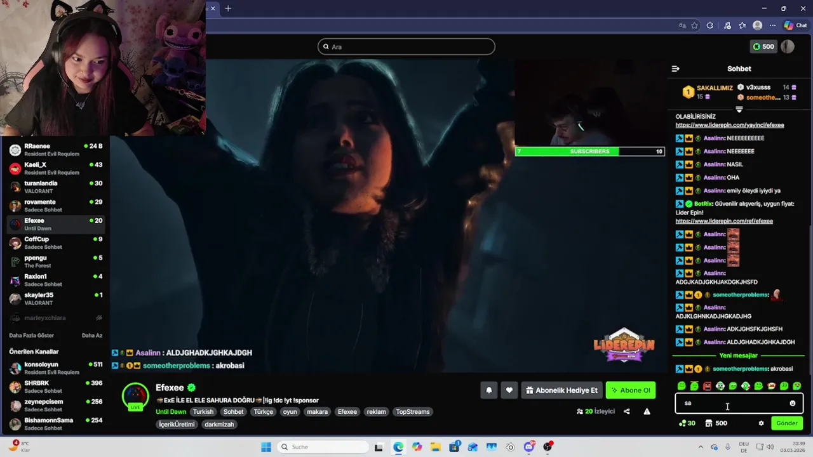Open CoffCup channel in sidebar
The height and width of the screenshot is (457, 813).
coord(55,242)
